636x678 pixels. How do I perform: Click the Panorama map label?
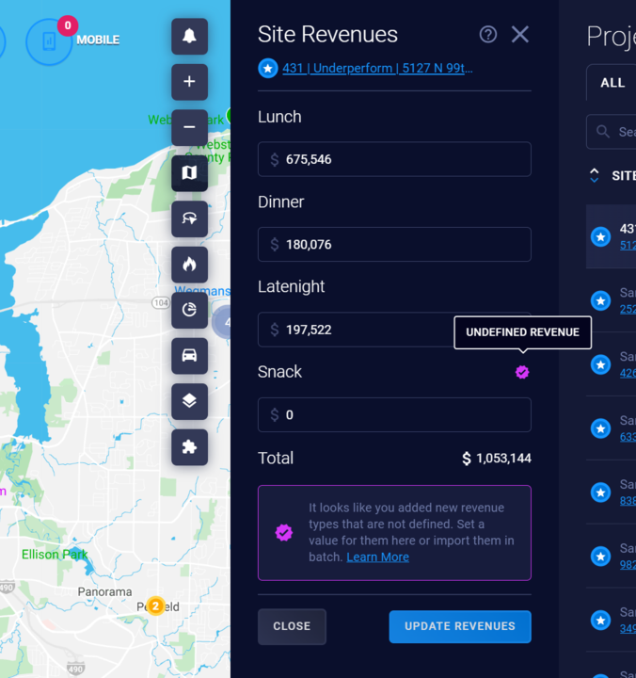click(x=104, y=591)
